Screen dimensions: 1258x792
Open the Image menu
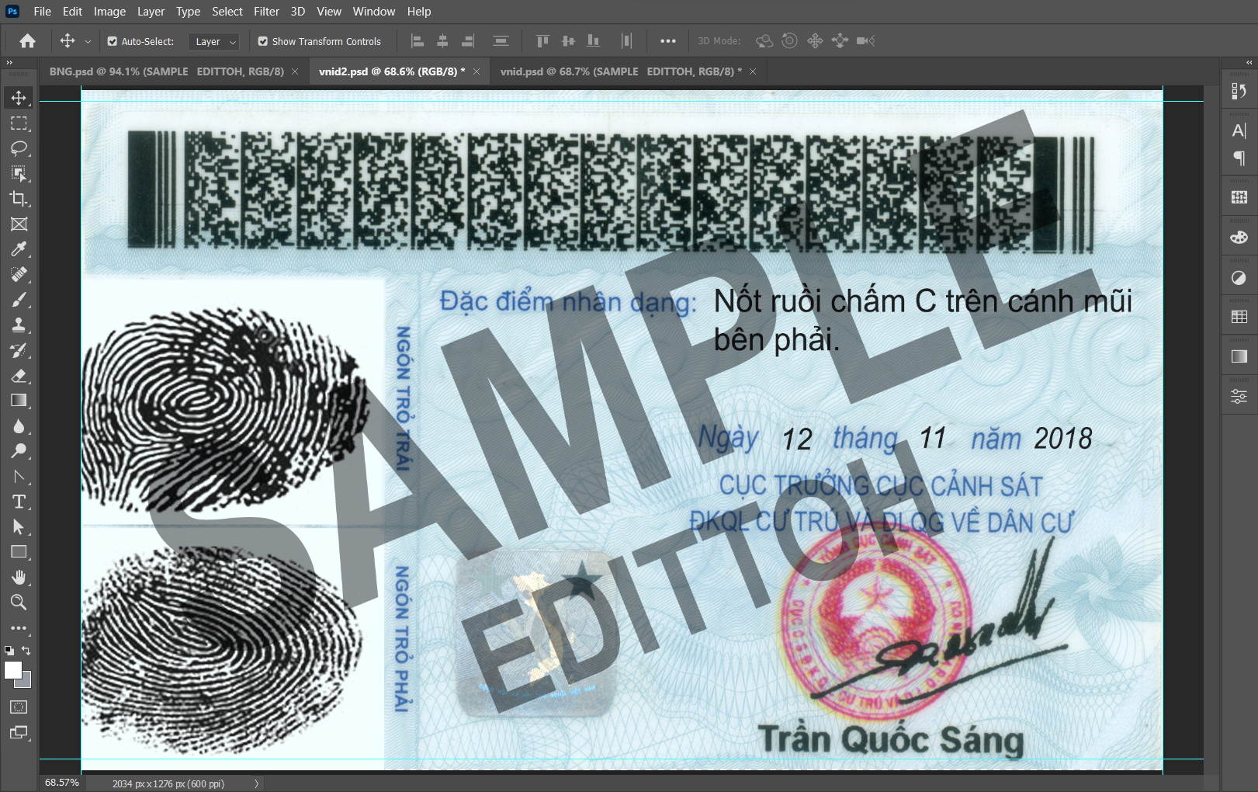pyautogui.click(x=109, y=12)
